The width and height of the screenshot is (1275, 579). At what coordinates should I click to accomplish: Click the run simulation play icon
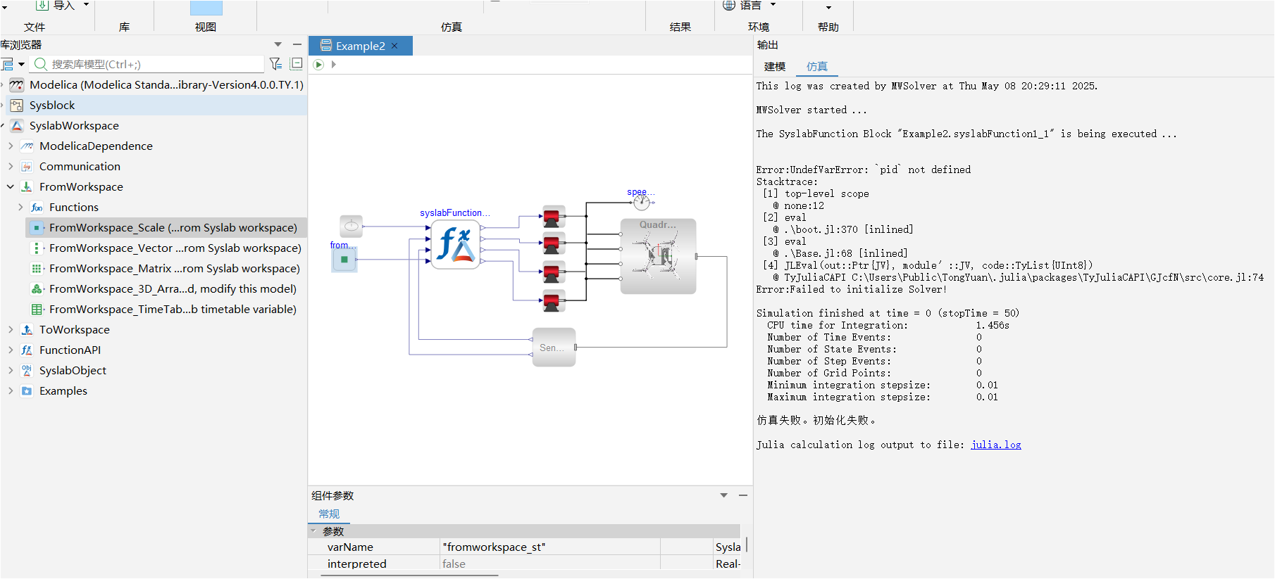tap(318, 65)
